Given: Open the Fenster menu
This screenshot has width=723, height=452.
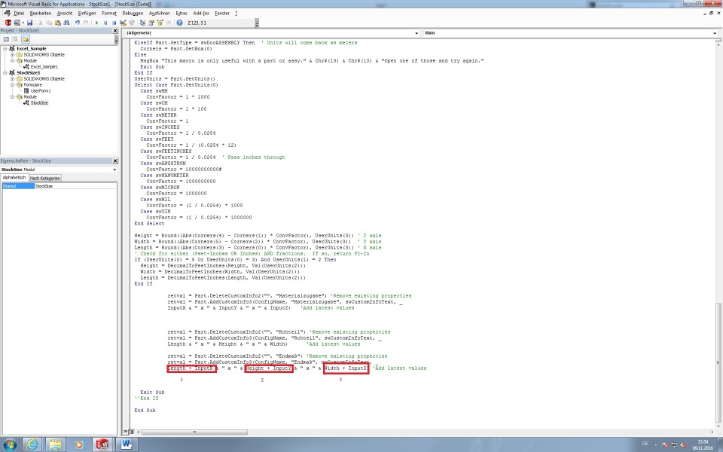Looking at the screenshot, I should click(x=222, y=14).
